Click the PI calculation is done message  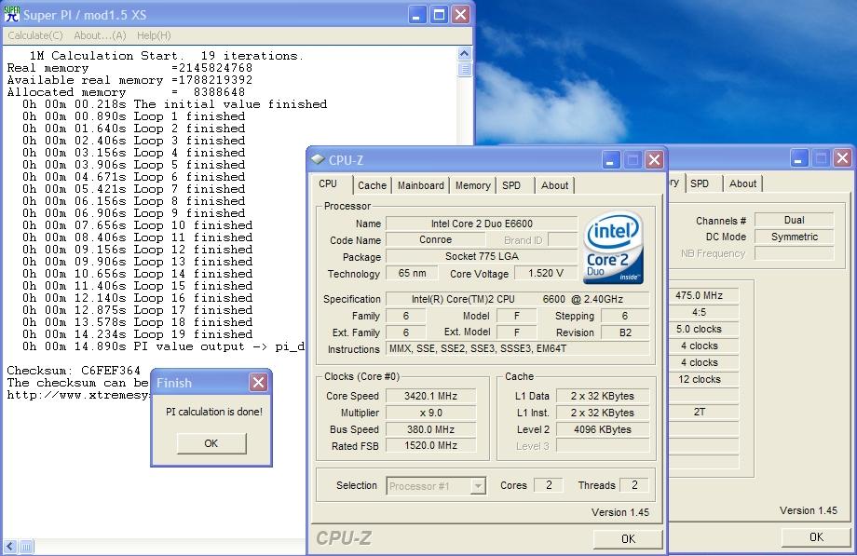coord(214,412)
